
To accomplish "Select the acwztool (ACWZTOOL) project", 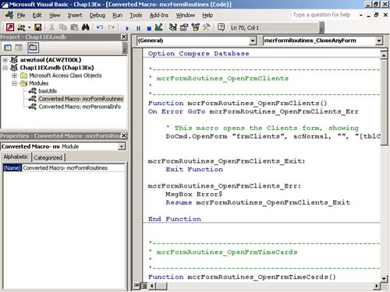I will pos(51,60).
